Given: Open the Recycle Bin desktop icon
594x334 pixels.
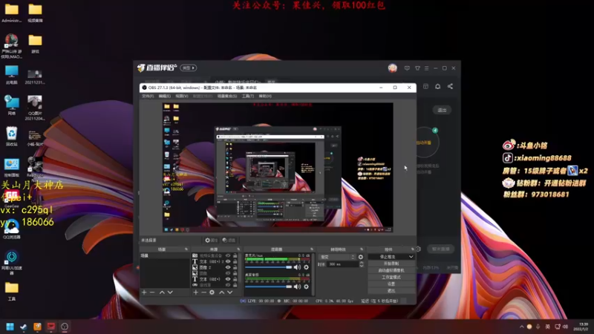Looking at the screenshot, I should [x=11, y=137].
